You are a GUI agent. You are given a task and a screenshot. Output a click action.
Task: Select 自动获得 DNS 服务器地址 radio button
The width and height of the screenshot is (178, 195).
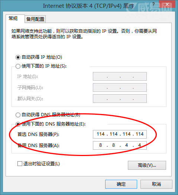point(18,115)
